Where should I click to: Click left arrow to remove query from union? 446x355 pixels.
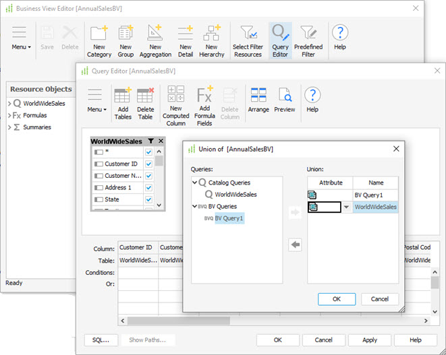(x=295, y=245)
